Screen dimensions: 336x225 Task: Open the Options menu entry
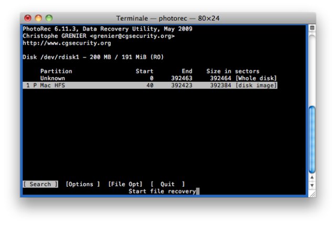83,184
